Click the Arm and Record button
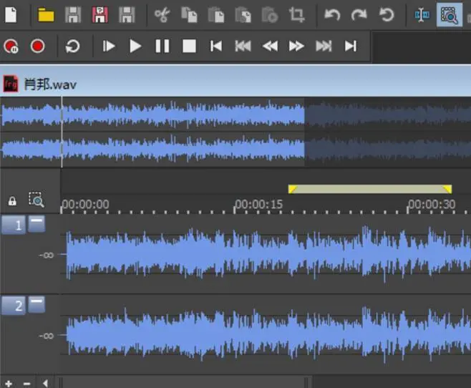 pyautogui.click(x=11, y=47)
